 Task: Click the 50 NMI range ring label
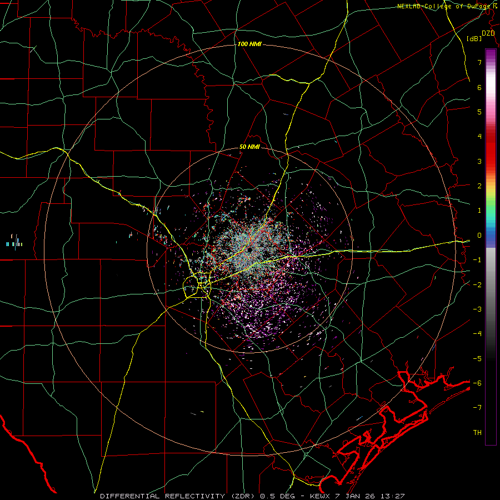coord(249,147)
